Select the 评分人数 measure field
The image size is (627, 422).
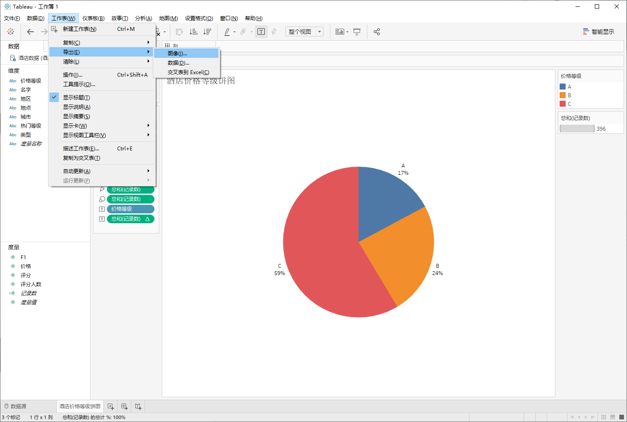point(31,284)
